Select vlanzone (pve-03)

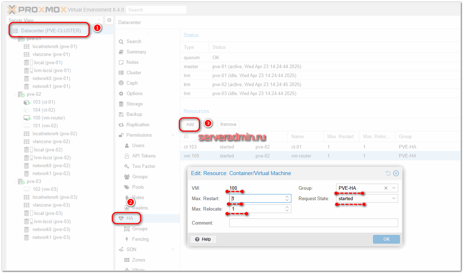pos(51,205)
